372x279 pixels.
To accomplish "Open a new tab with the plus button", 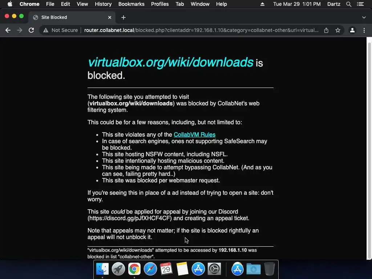I will point(124,17).
